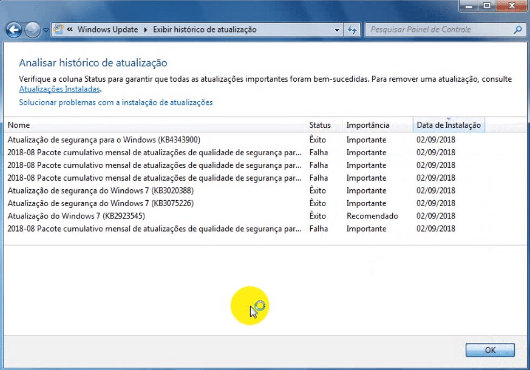Image resolution: width=530 pixels, height=370 pixels.
Task: Select Exibir histórico de atualização breadcrumb
Action: (x=205, y=29)
